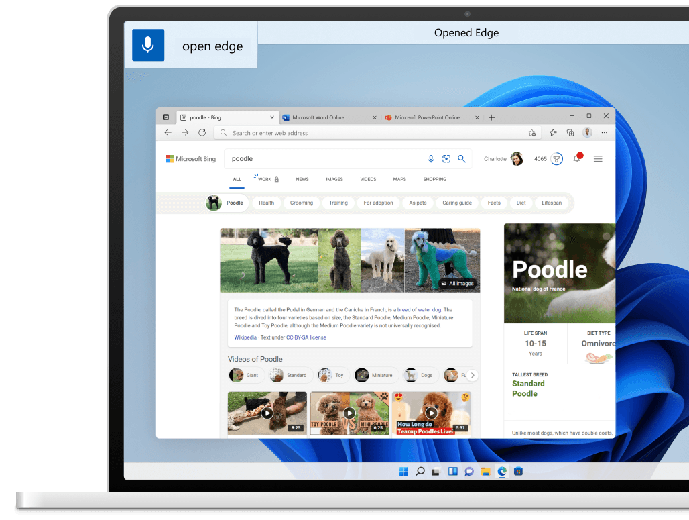Open the Microsoft Rewards trophy icon
The width and height of the screenshot is (689, 520).
click(x=557, y=159)
